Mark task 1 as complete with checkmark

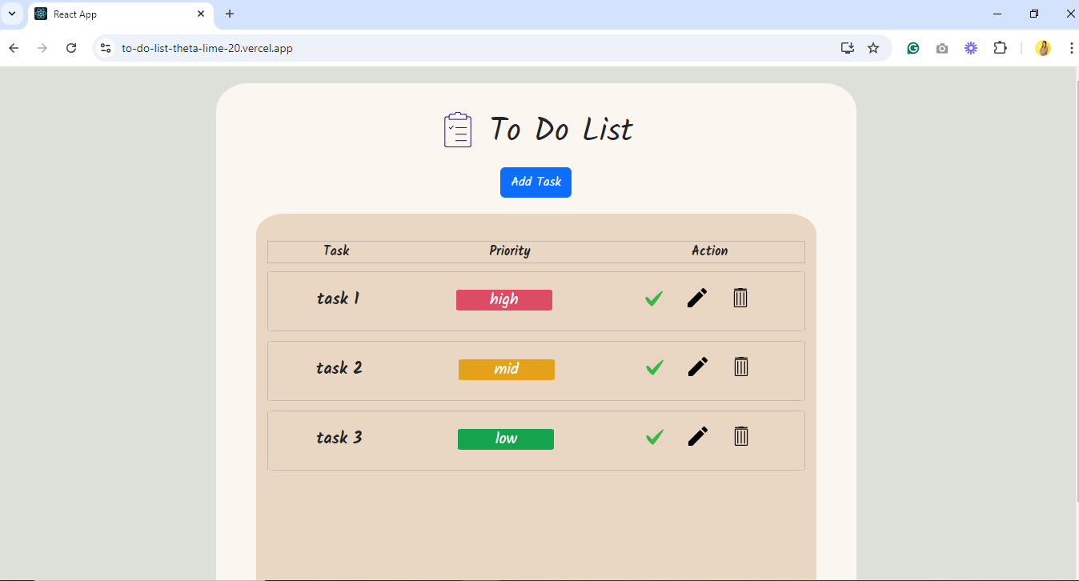654,299
